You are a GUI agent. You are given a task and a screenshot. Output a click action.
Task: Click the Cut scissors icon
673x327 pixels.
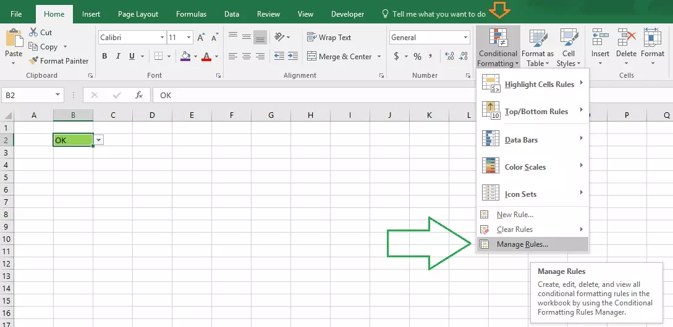click(33, 33)
